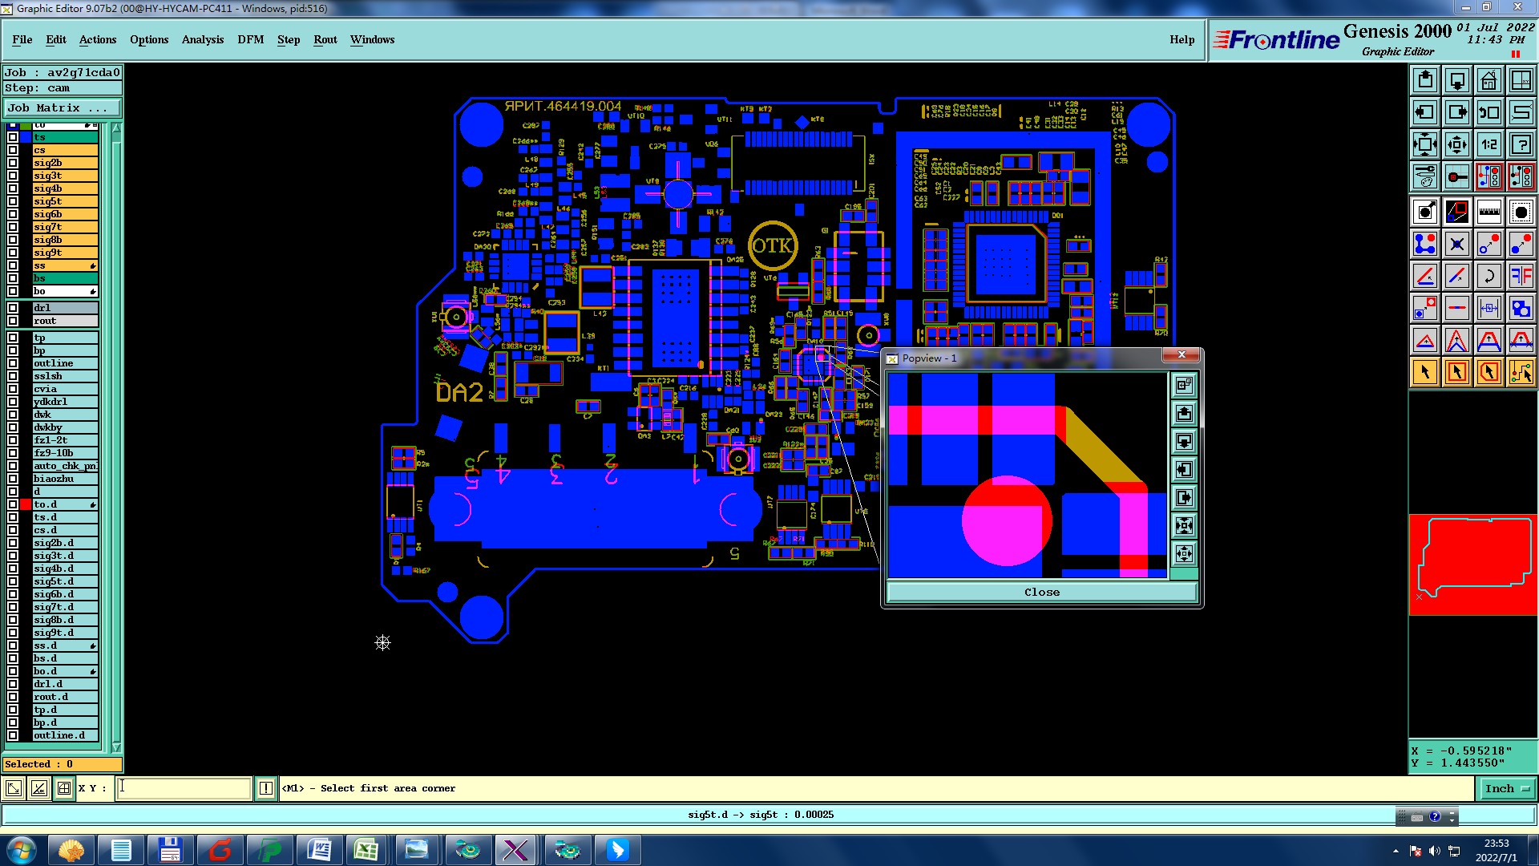This screenshot has height=866, width=1539.
Task: Click the Home view icon in toolbar
Action: tap(1489, 80)
